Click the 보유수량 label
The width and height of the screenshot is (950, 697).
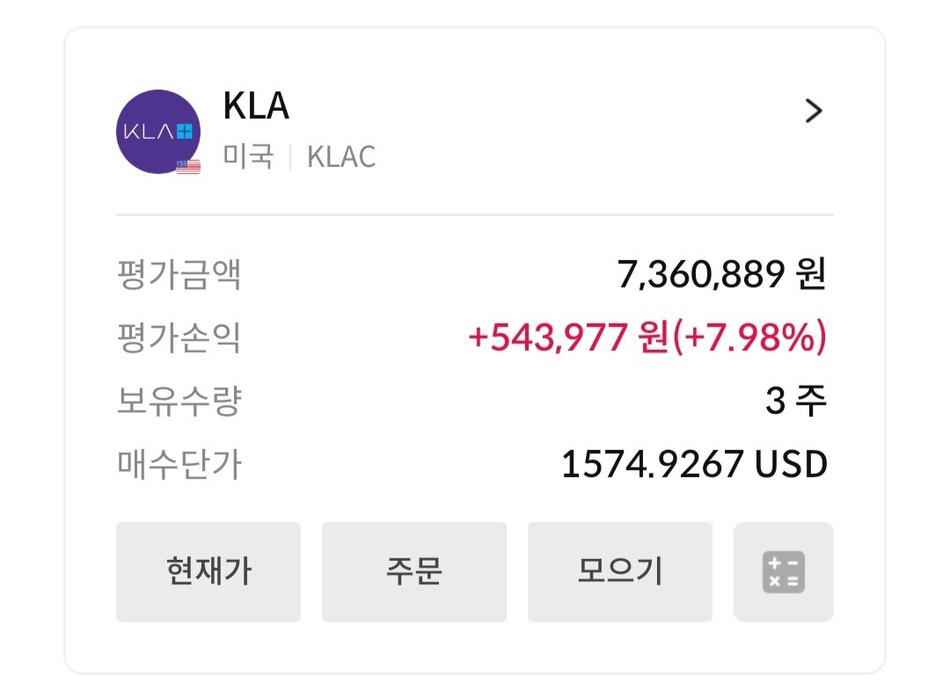179,402
